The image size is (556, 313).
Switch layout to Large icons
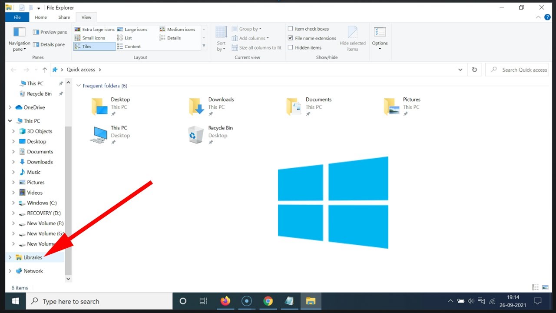132,30
